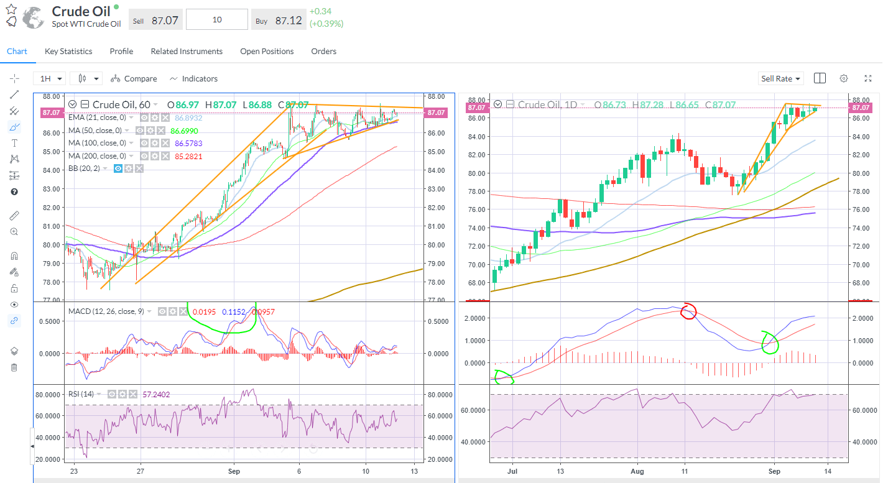
Task: Open settings for MA 50 indicator
Action: [150, 131]
